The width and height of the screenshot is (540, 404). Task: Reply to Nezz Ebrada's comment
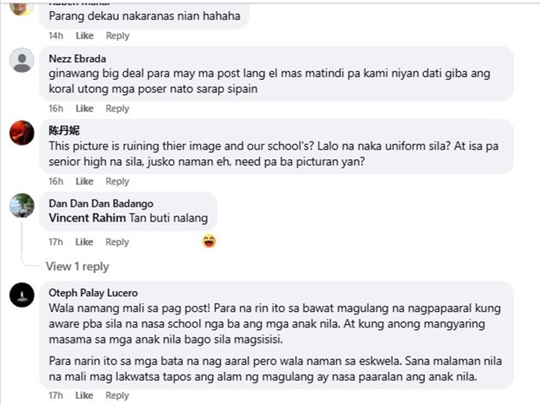click(117, 109)
